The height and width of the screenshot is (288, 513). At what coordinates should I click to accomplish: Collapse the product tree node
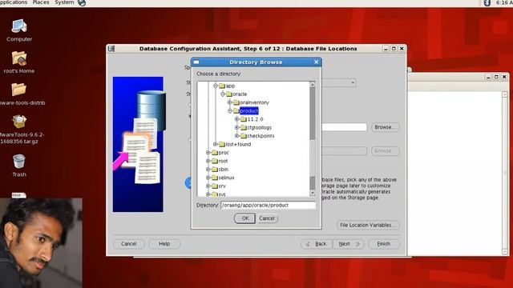coord(230,111)
